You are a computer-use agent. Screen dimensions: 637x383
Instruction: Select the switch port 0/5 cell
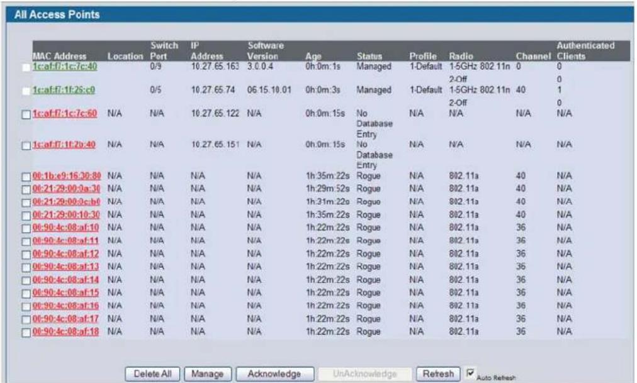click(155, 90)
